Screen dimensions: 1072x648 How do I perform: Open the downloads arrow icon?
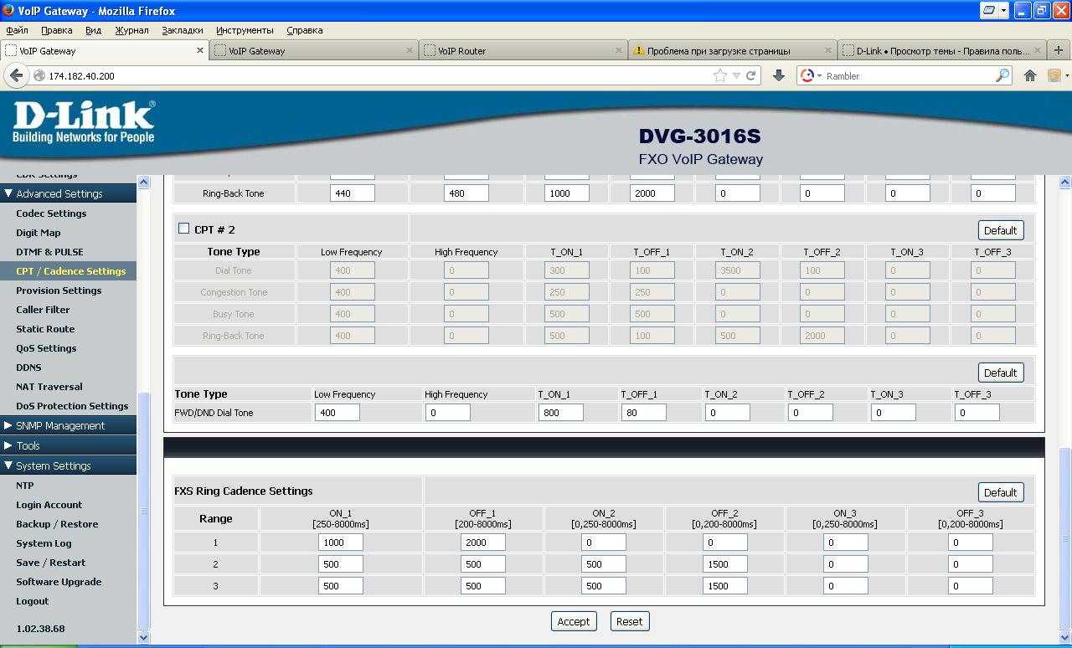coord(778,75)
